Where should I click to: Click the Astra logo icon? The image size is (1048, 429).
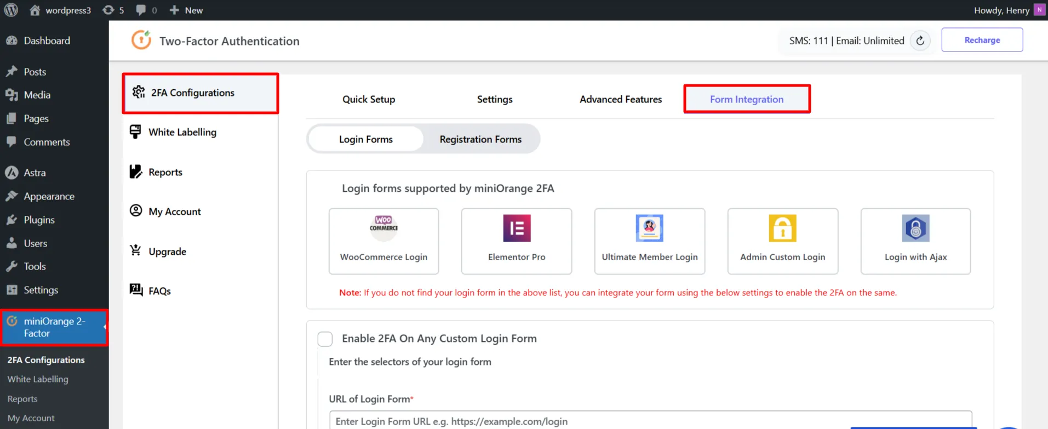point(12,173)
